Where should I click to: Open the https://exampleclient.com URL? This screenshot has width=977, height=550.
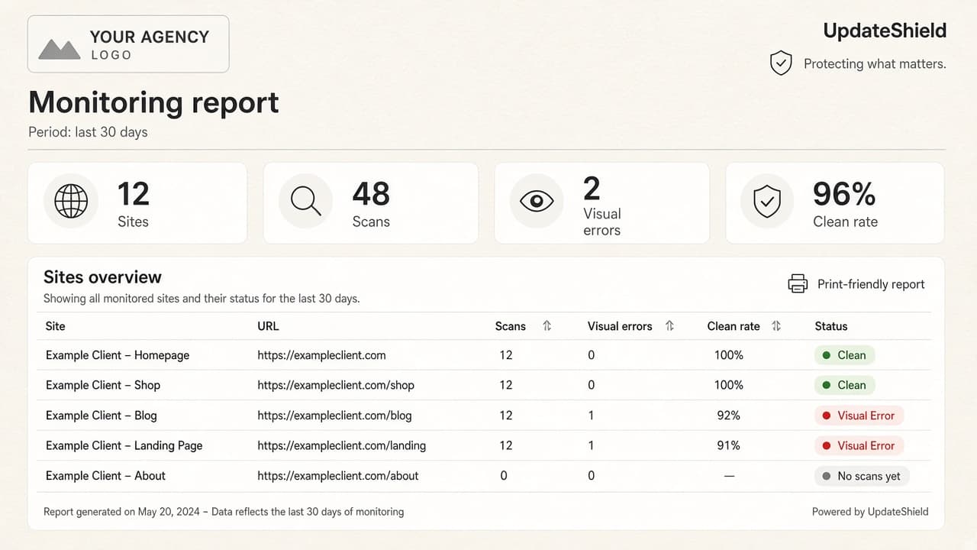[x=321, y=355]
